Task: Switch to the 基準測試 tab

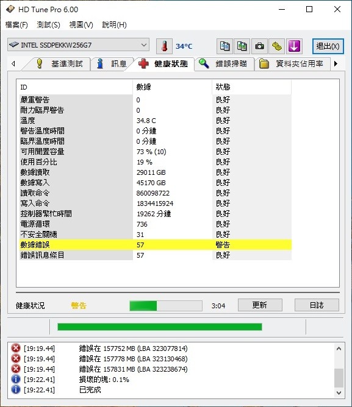Action: [x=60, y=64]
